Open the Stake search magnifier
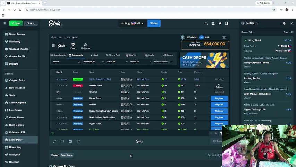The height and width of the screenshot is (167, 296). point(206,23)
